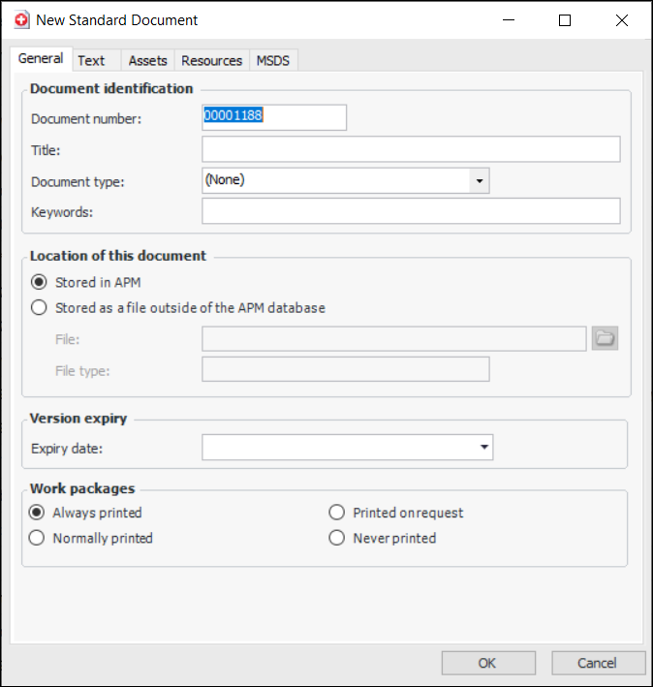Switch to the Text tab

click(92, 60)
